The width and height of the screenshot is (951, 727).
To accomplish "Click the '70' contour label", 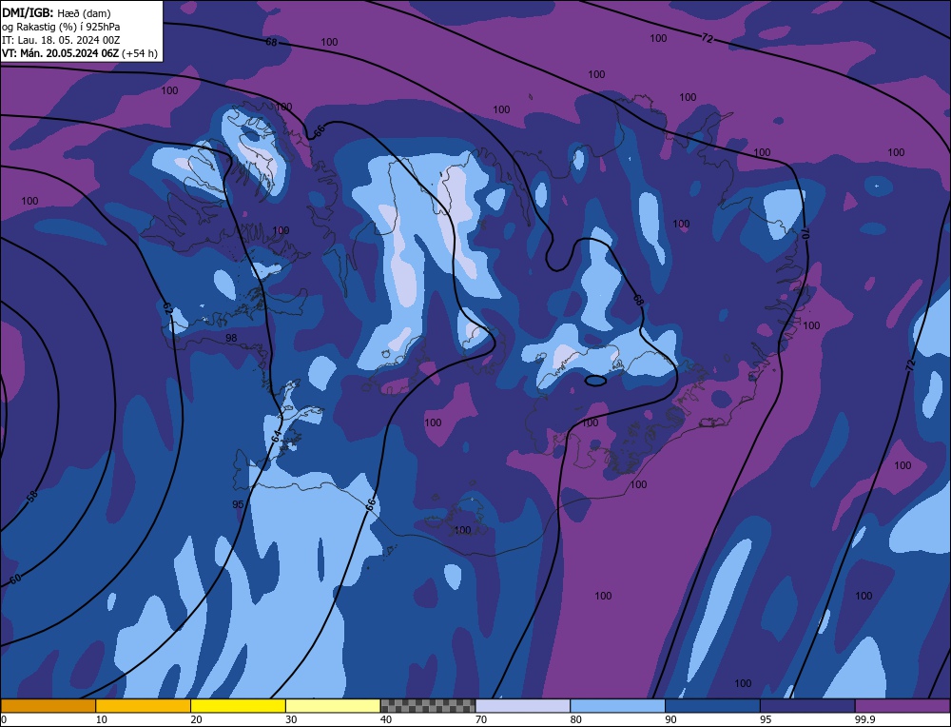I will pos(805,232).
